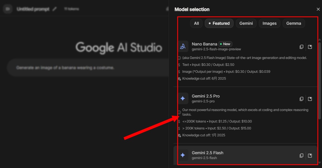Show the Images model category
The width and height of the screenshot is (322, 168).
pos(269,23)
